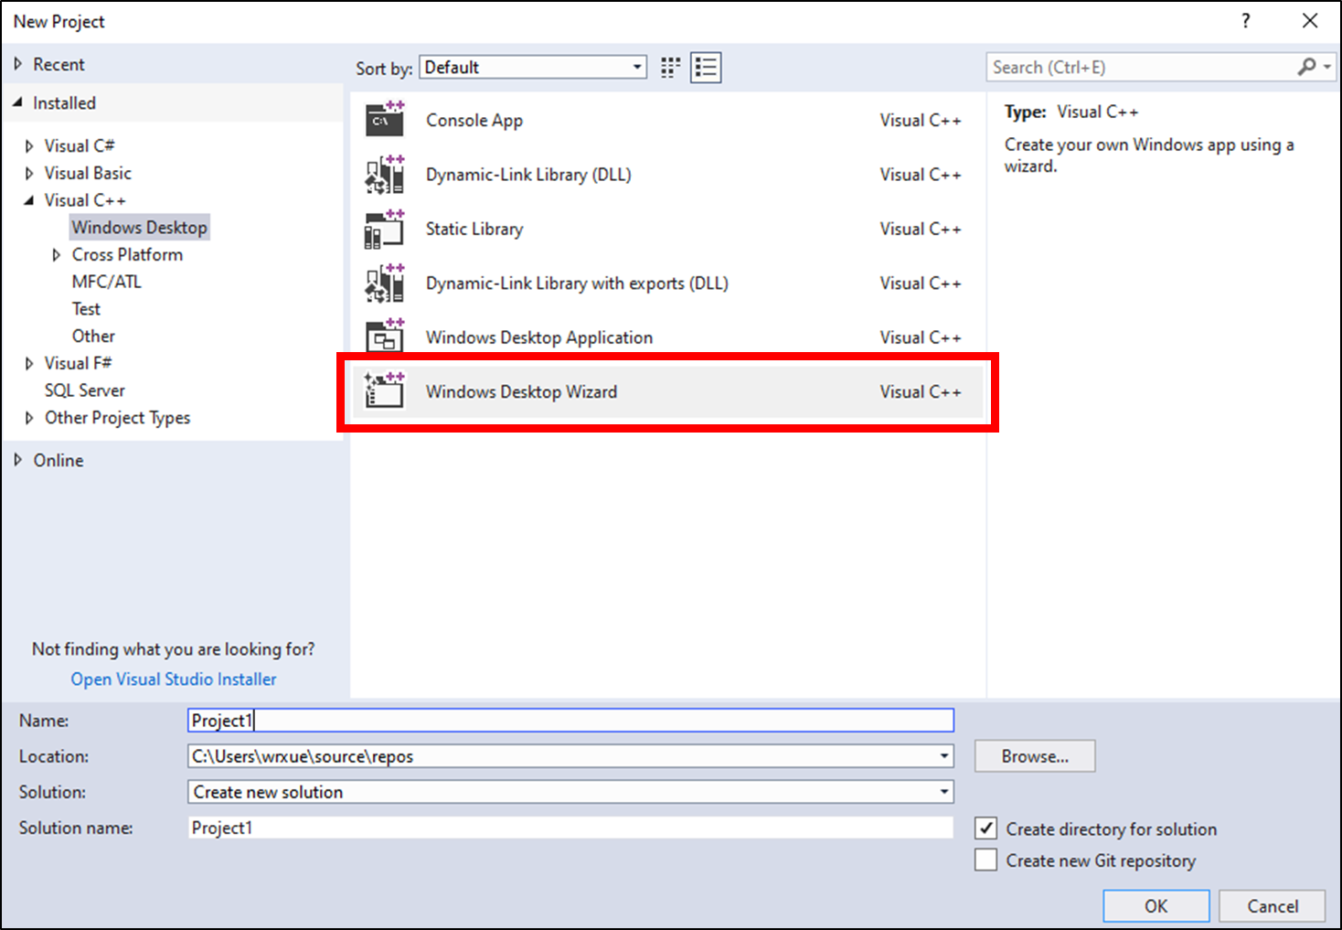Expand the Visual F# node
Screen dimensions: 1342x930
click(x=29, y=363)
